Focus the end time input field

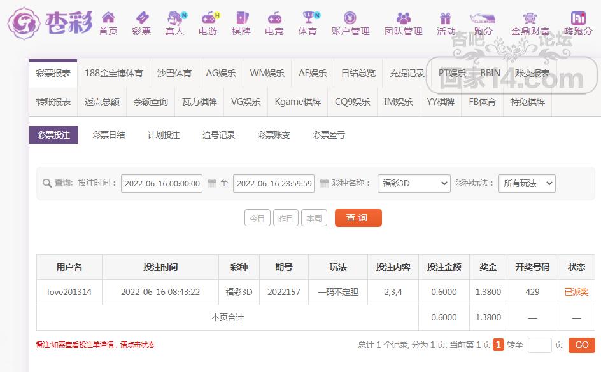[274, 183]
